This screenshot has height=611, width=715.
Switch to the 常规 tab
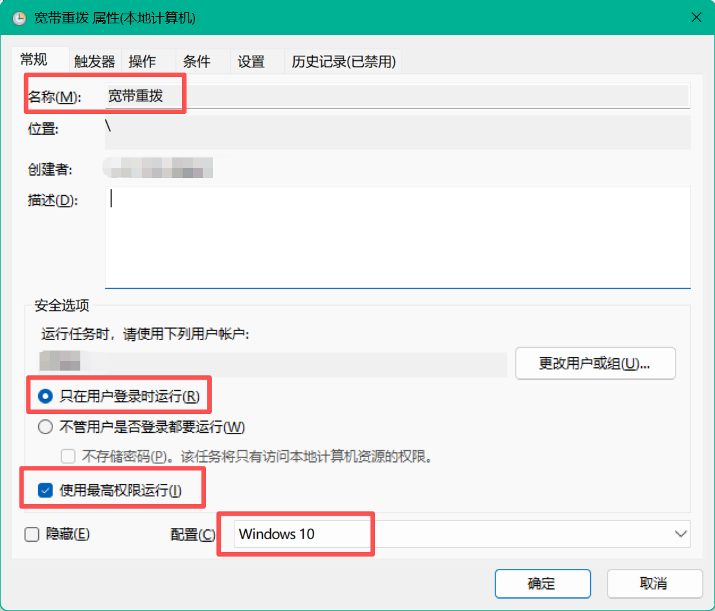(x=34, y=60)
